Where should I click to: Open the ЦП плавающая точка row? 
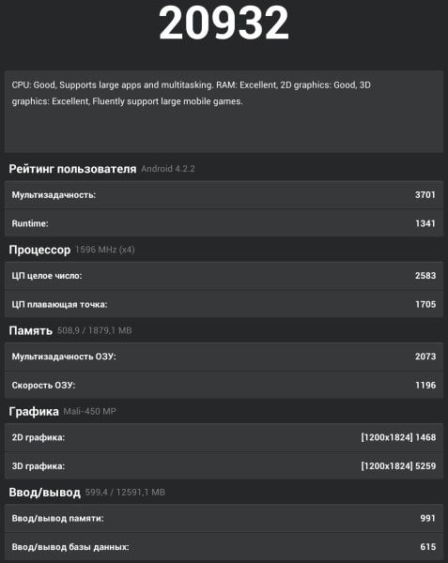click(224, 304)
